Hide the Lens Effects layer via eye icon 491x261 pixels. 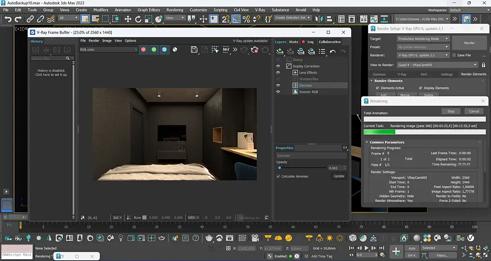(278, 73)
